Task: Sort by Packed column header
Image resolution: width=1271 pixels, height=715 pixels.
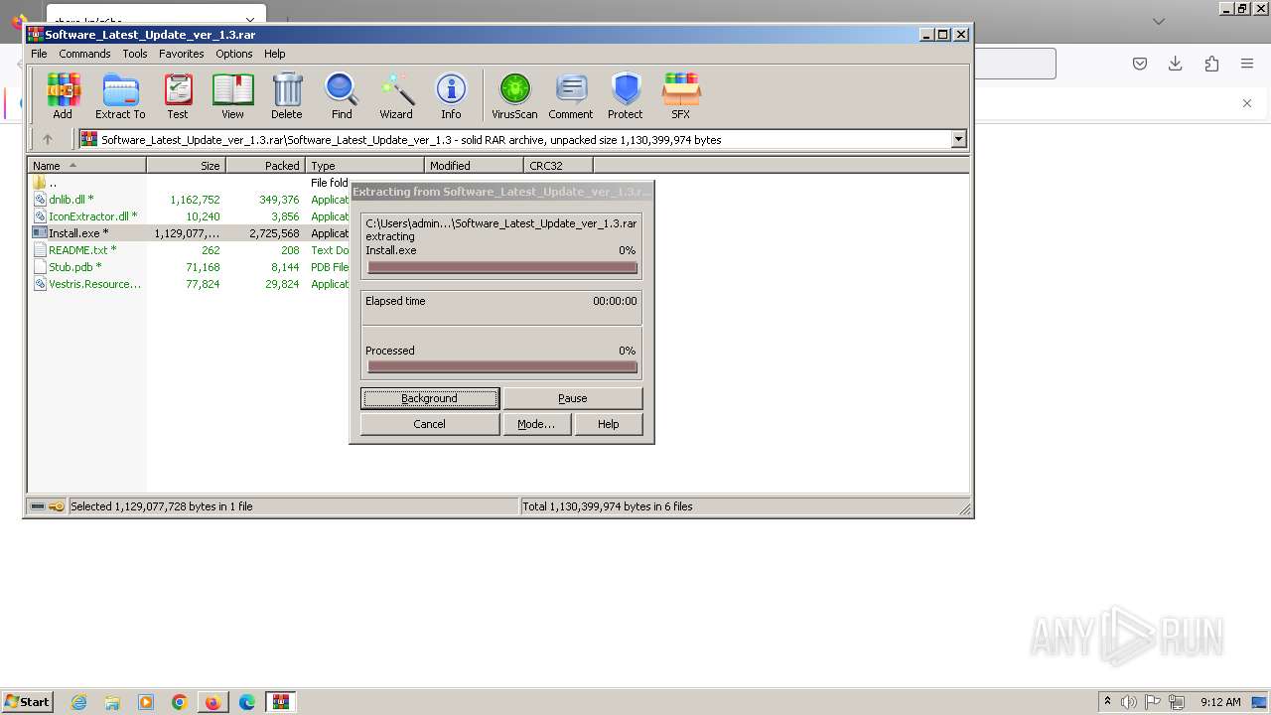Action: coord(265,165)
